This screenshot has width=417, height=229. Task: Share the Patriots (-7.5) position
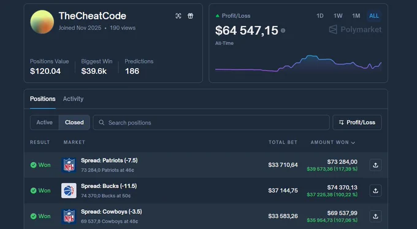tap(375, 165)
